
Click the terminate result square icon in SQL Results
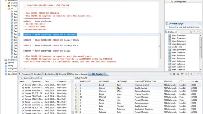[171, 74]
